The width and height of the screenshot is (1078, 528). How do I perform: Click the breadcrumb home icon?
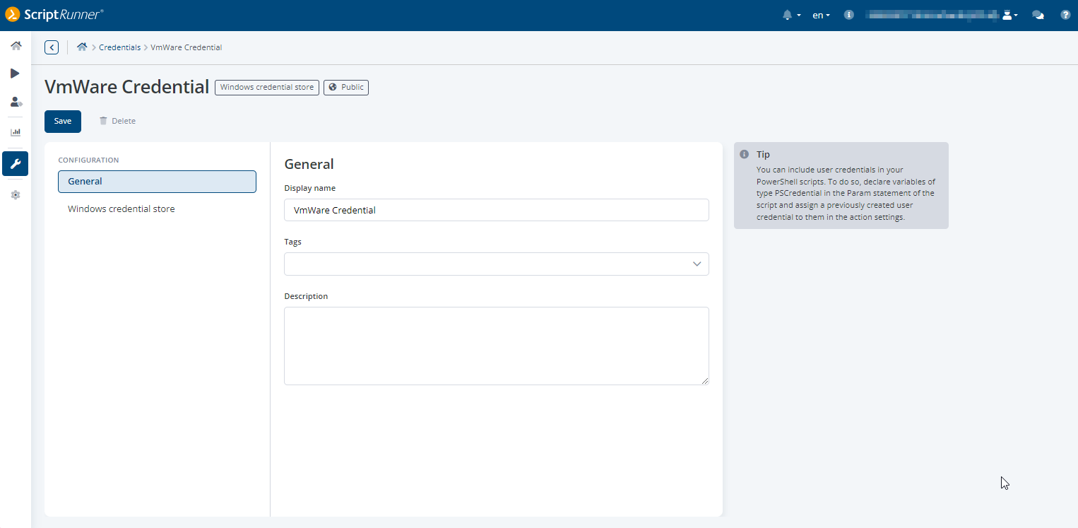tap(82, 47)
